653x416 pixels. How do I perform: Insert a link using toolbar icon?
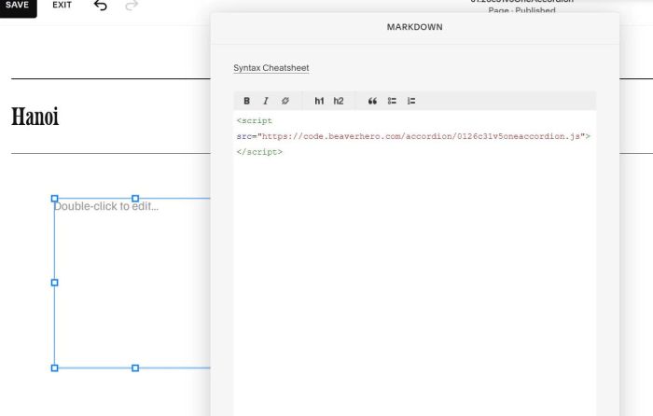tap(285, 101)
